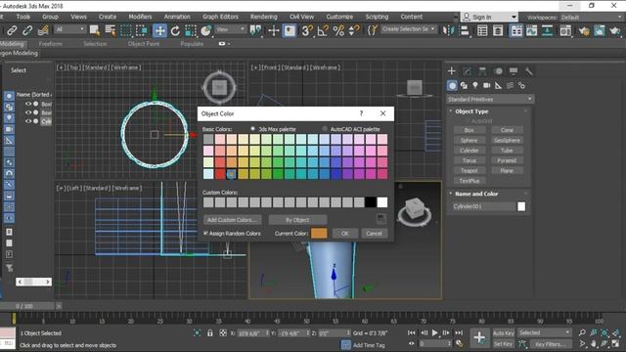Click the selection lock padlock icon
Image resolution: width=626 pixels, height=352 pixels.
pyautogui.click(x=210, y=332)
